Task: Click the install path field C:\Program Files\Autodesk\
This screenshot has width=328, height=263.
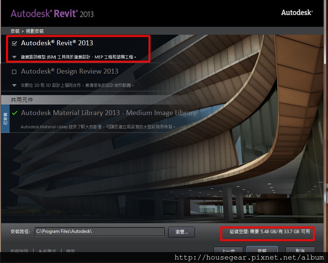Action: coord(100,231)
